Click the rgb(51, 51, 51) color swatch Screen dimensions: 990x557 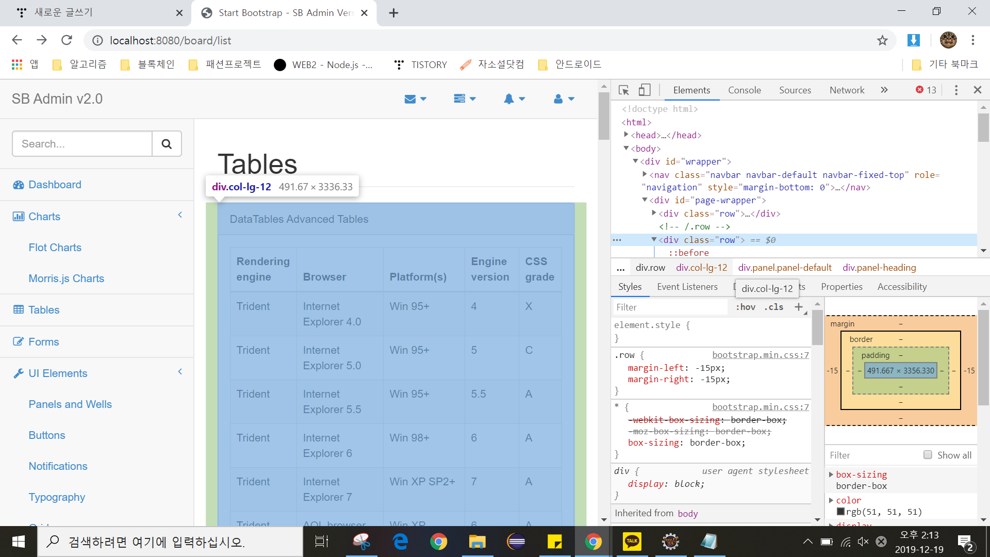click(x=840, y=512)
